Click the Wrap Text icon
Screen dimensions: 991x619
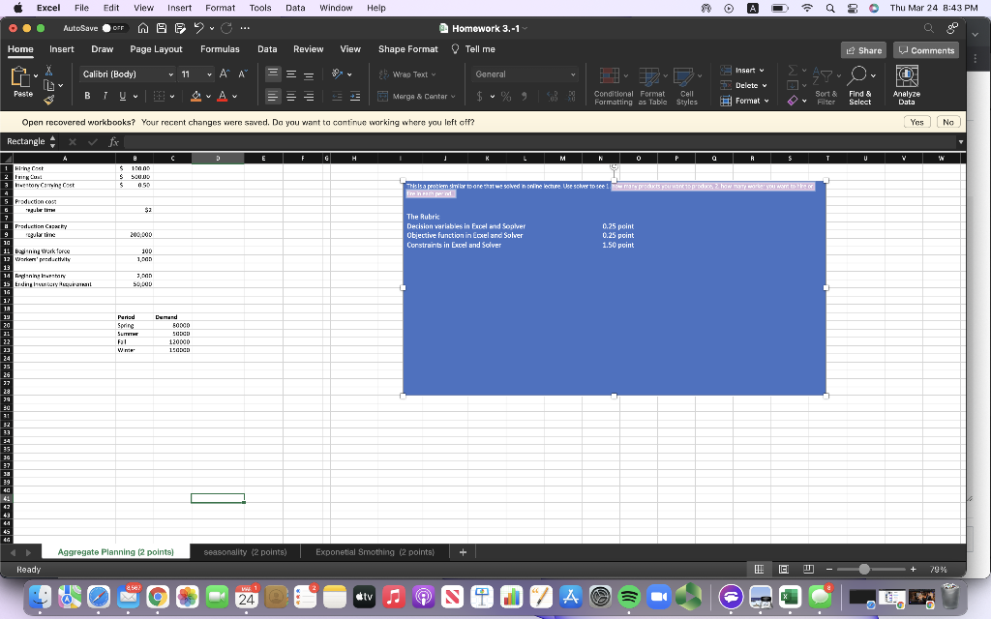click(x=404, y=74)
